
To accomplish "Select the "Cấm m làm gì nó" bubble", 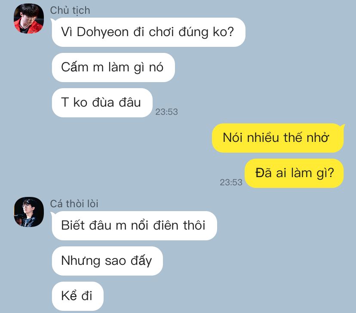I will click(114, 68).
